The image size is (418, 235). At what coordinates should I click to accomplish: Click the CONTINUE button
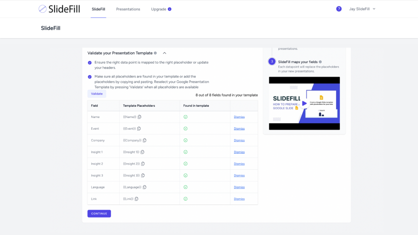point(99,213)
